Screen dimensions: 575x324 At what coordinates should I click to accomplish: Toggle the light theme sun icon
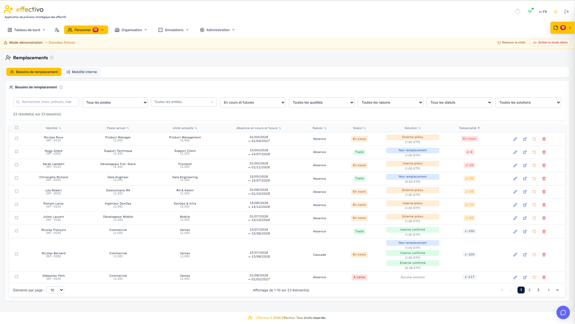point(555,12)
